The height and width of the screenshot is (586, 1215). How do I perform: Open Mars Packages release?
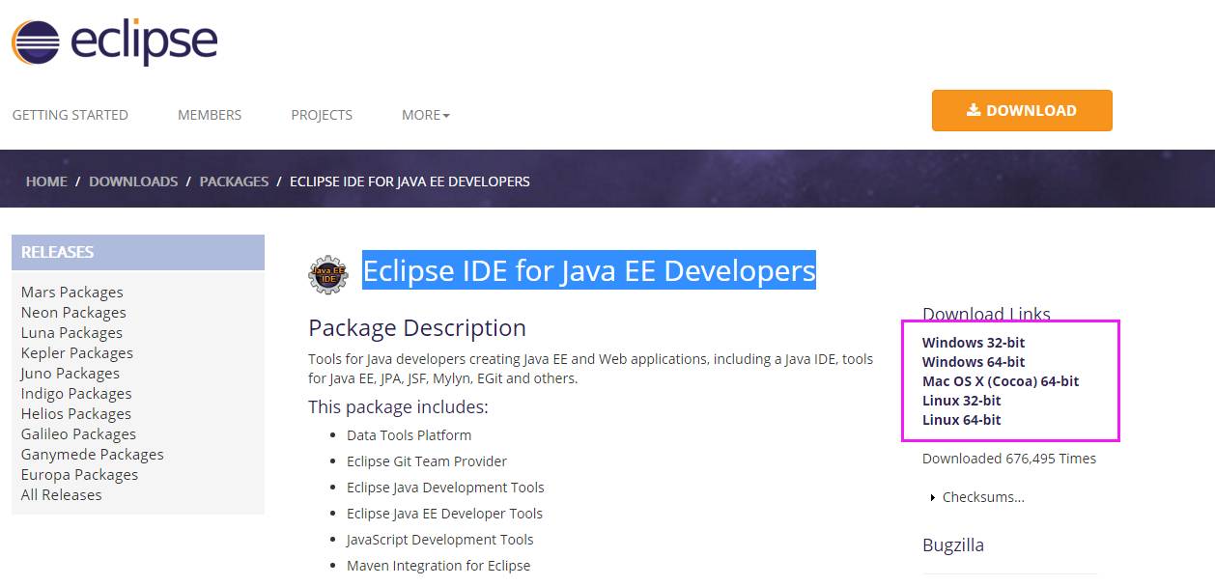pyautogui.click(x=72, y=293)
